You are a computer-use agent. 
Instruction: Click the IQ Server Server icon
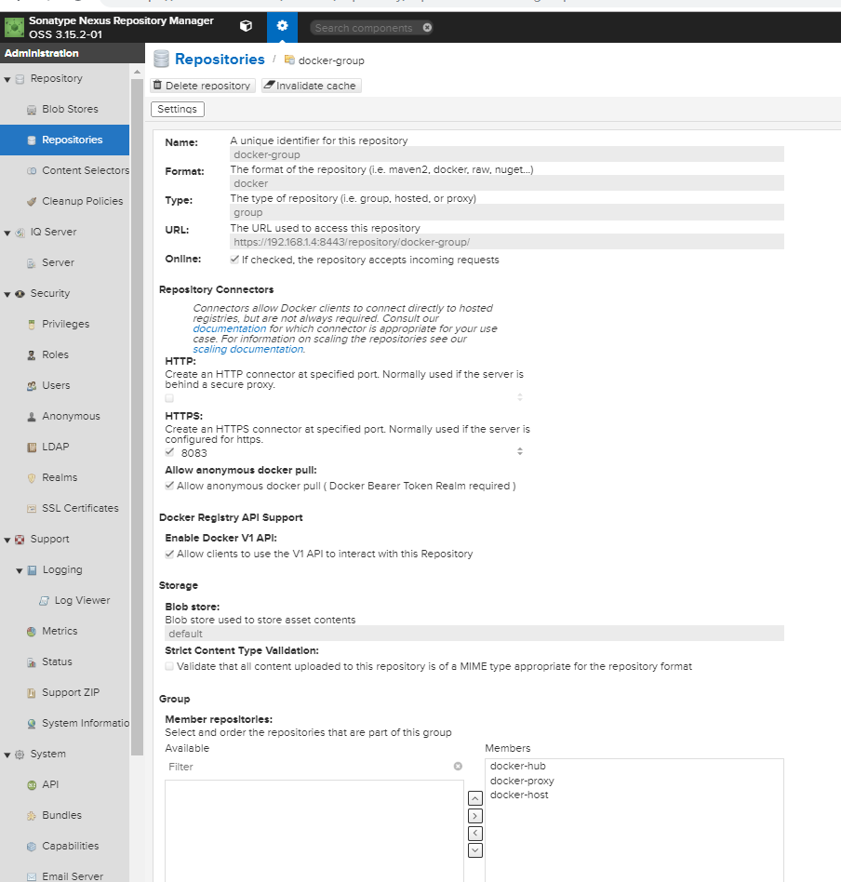tap(32, 262)
